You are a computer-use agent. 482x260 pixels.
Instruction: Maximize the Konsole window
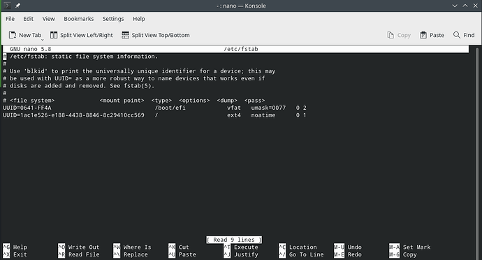point(465,6)
